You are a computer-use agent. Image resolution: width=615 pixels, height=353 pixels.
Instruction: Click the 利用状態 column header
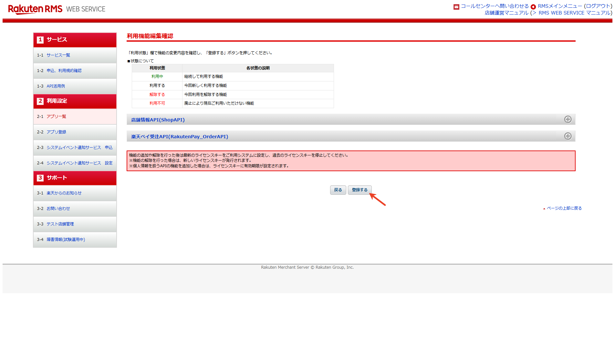point(157,68)
